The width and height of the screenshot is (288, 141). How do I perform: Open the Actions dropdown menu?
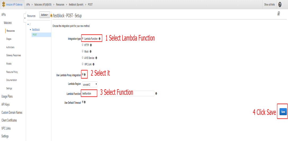click(44, 15)
